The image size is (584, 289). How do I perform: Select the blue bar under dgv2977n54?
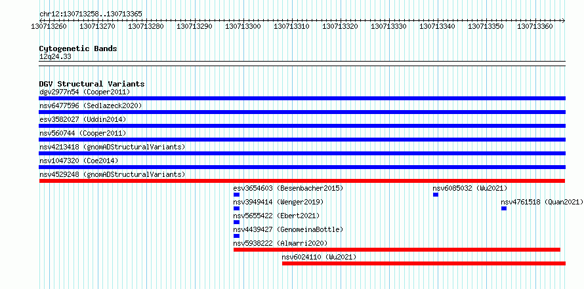[302, 98]
